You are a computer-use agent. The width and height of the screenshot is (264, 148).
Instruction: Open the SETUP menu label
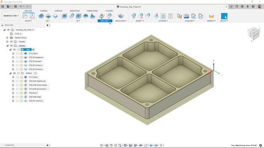coord(28,21)
